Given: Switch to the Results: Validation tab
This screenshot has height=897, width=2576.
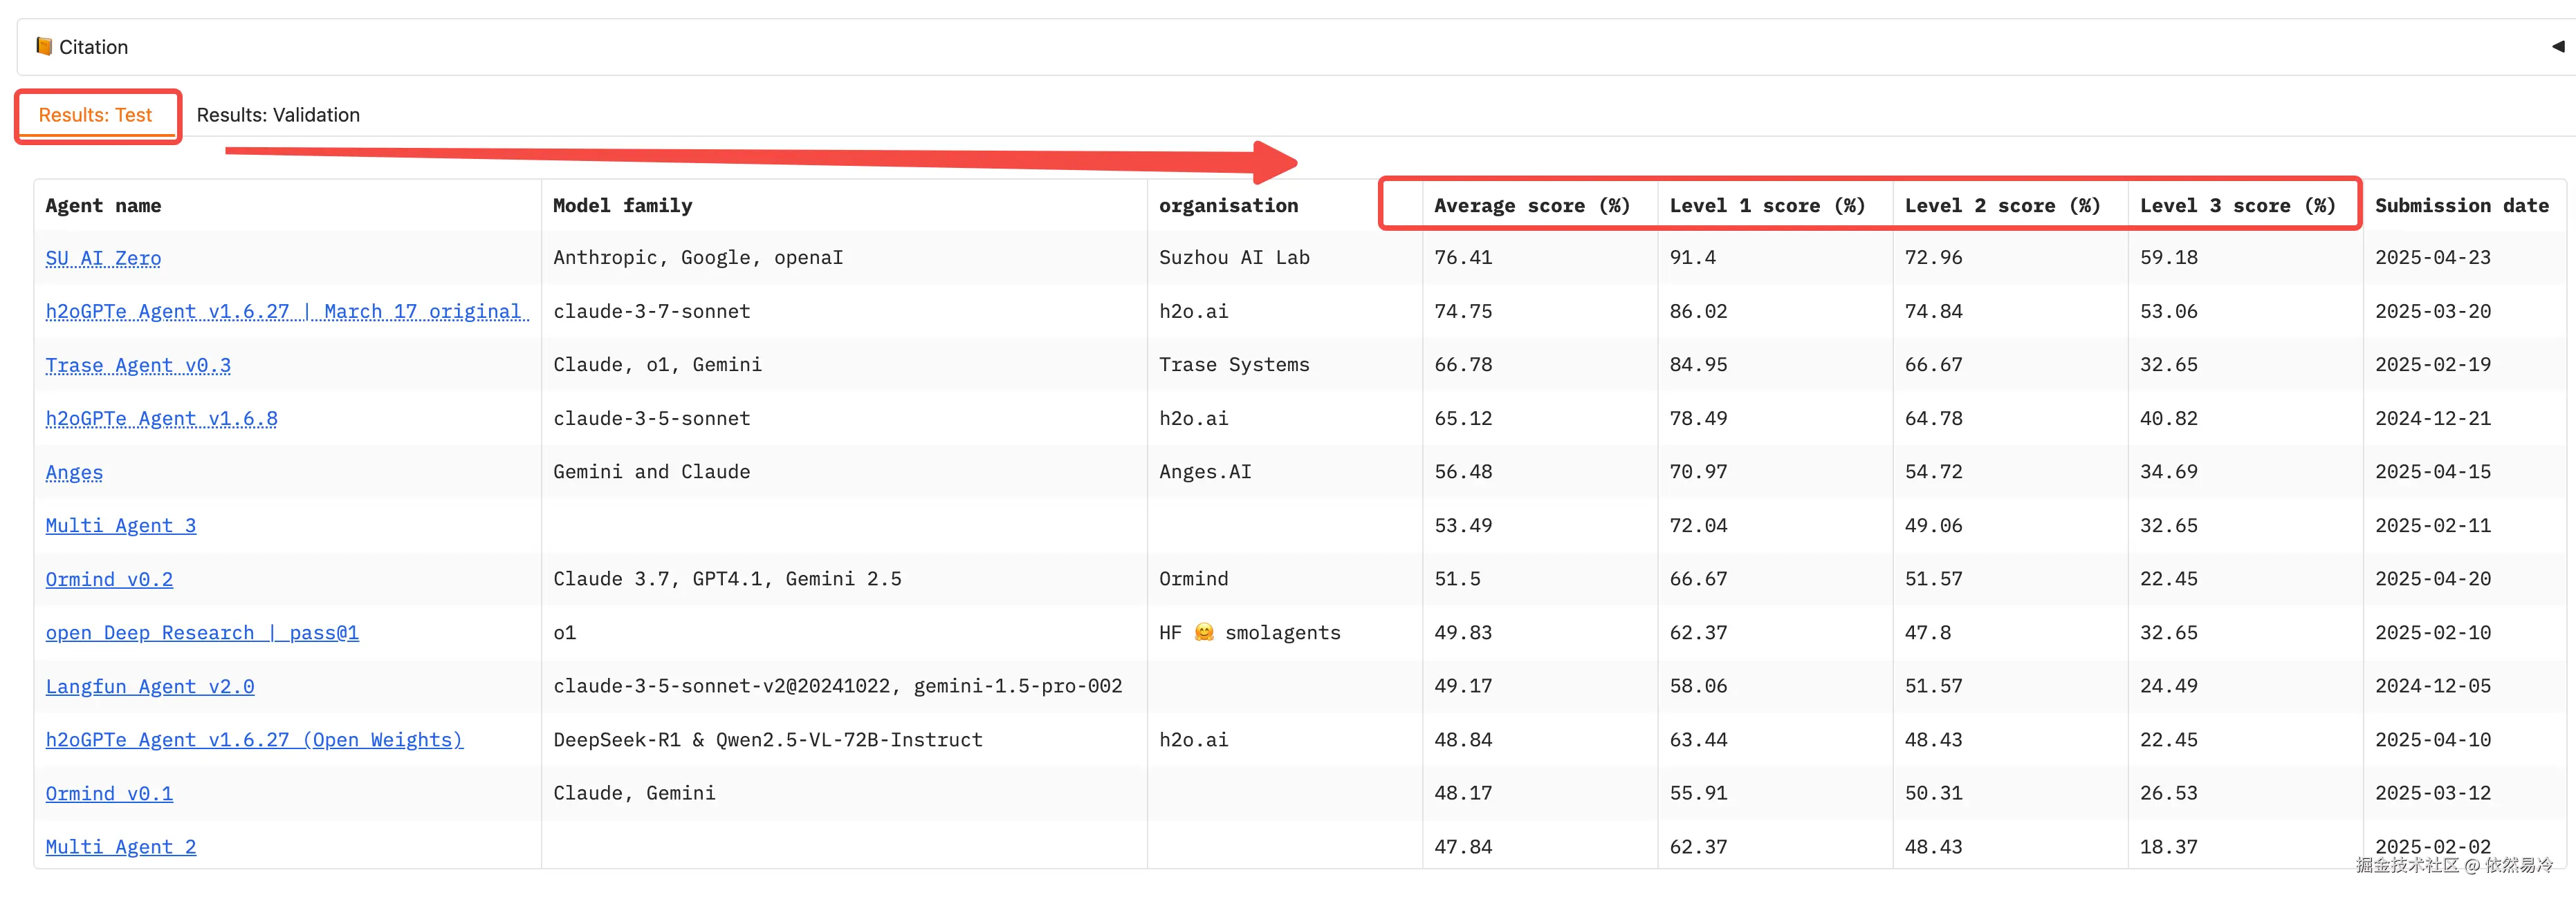Looking at the screenshot, I should click(x=278, y=115).
